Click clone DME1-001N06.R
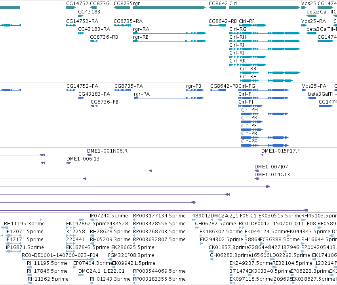This screenshot has width=337, height=285. coord(89,155)
